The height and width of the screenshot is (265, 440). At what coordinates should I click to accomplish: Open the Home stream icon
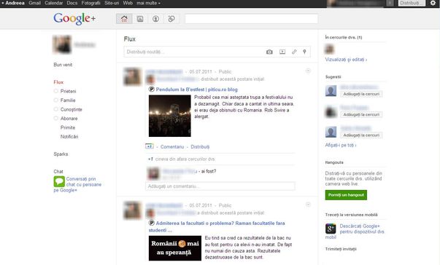tap(124, 19)
